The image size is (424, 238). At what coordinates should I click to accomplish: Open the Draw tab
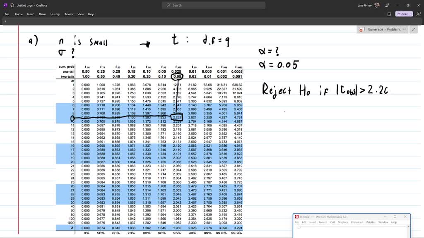pyautogui.click(x=42, y=14)
